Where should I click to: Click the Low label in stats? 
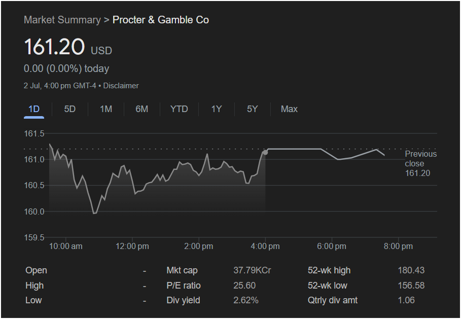click(x=33, y=300)
